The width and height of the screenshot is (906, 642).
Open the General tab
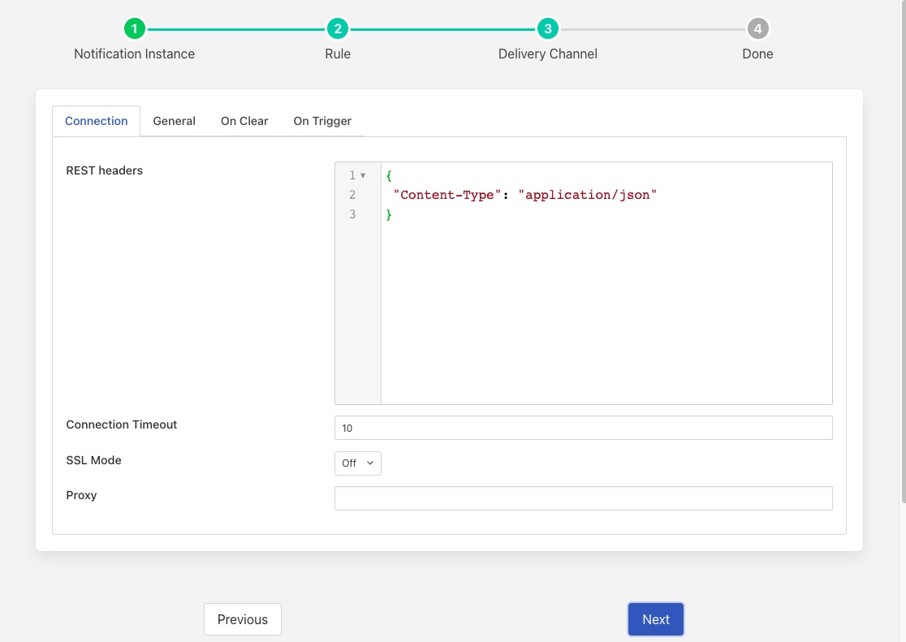coord(174,121)
